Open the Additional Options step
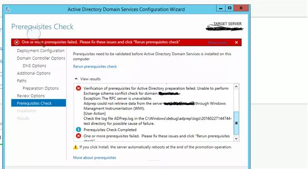The height and width of the screenshot is (169, 308). click(34, 73)
